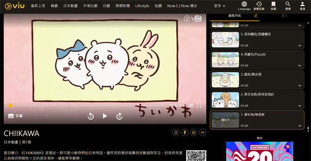
Task: Switch to 推介 tab
Action: tap(284, 16)
